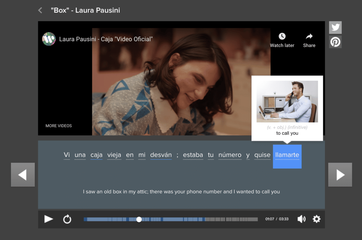Mute audio with the speaker icon
This screenshot has width=362, height=240.
tap(301, 219)
